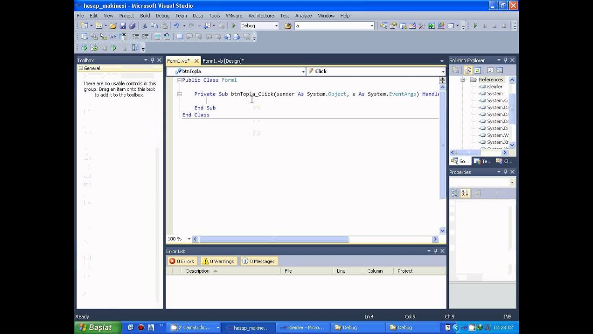
Task: Switch to Form1.vb [Design] tab
Action: (223, 61)
